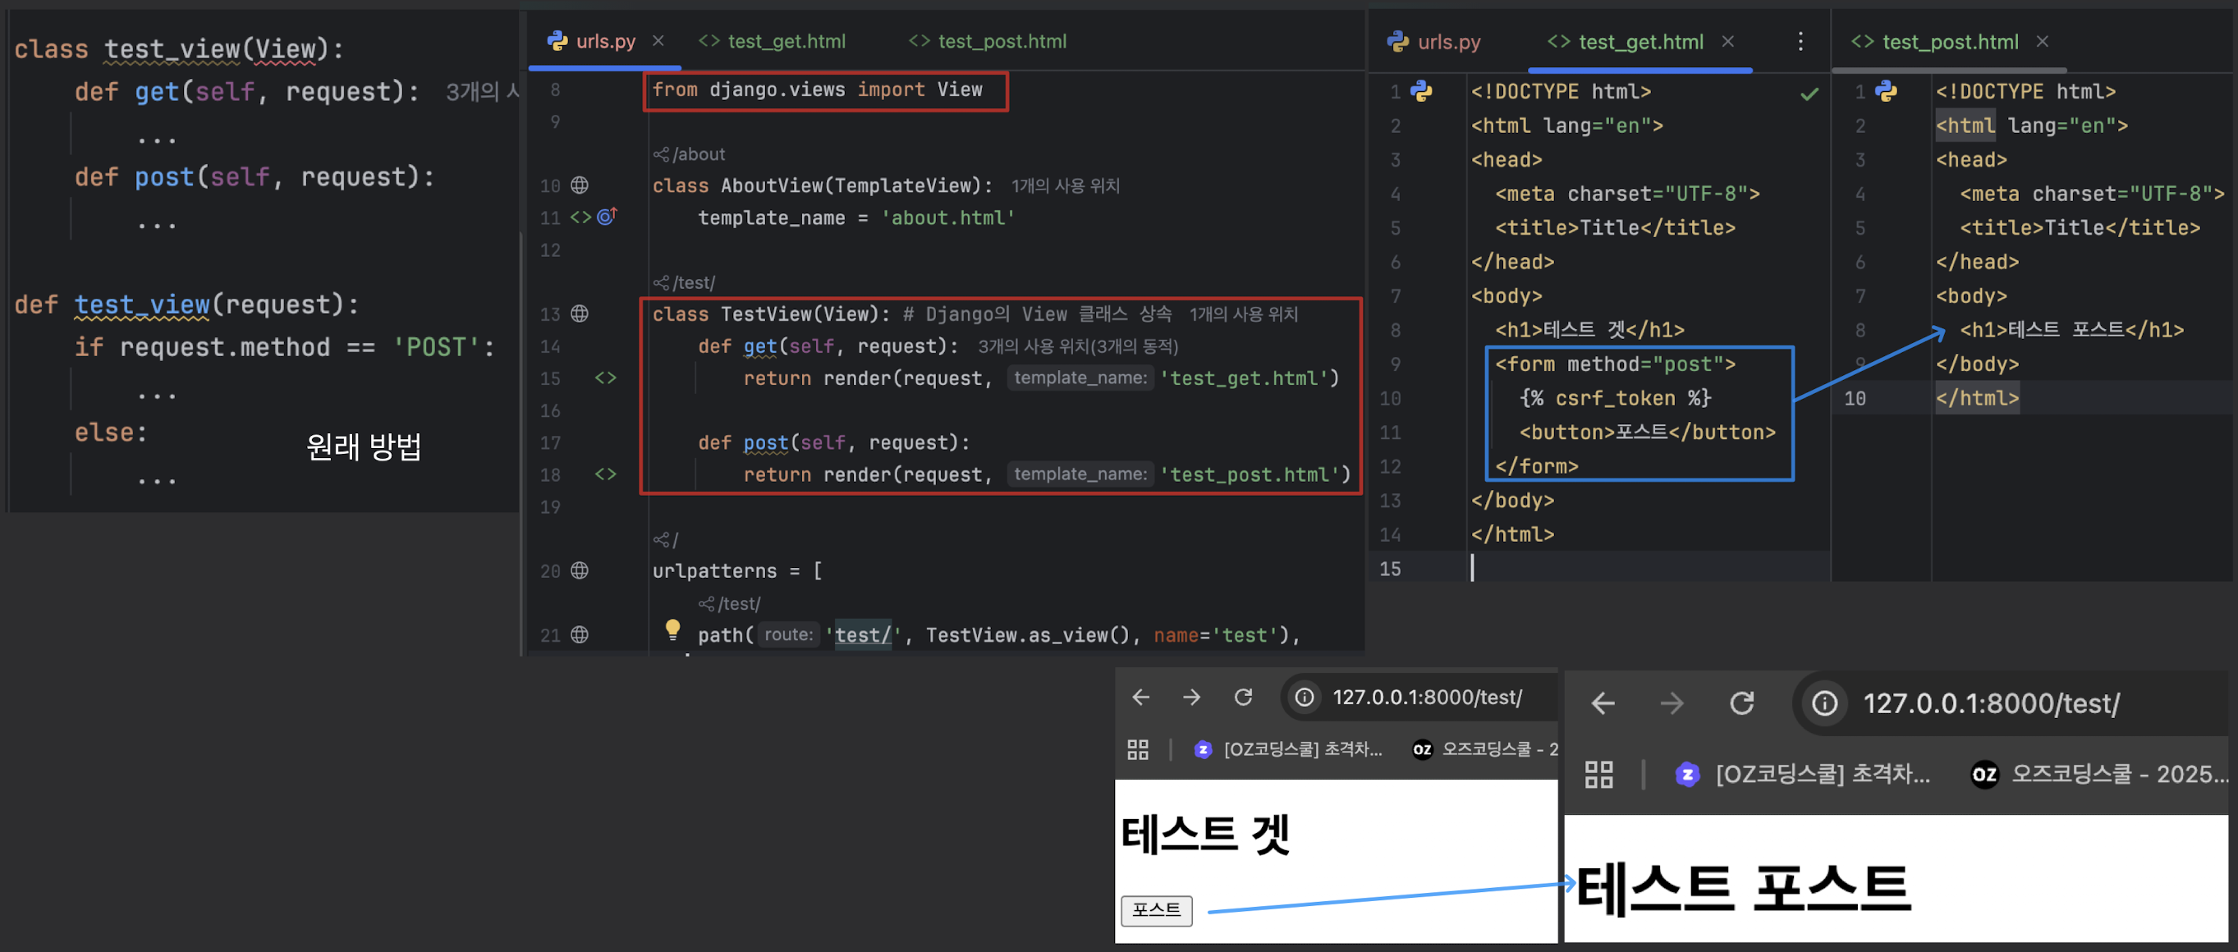Screen dimensions: 2238x952
Task: Click the template gutter icon beside test_get.html return
Action: click(606, 378)
